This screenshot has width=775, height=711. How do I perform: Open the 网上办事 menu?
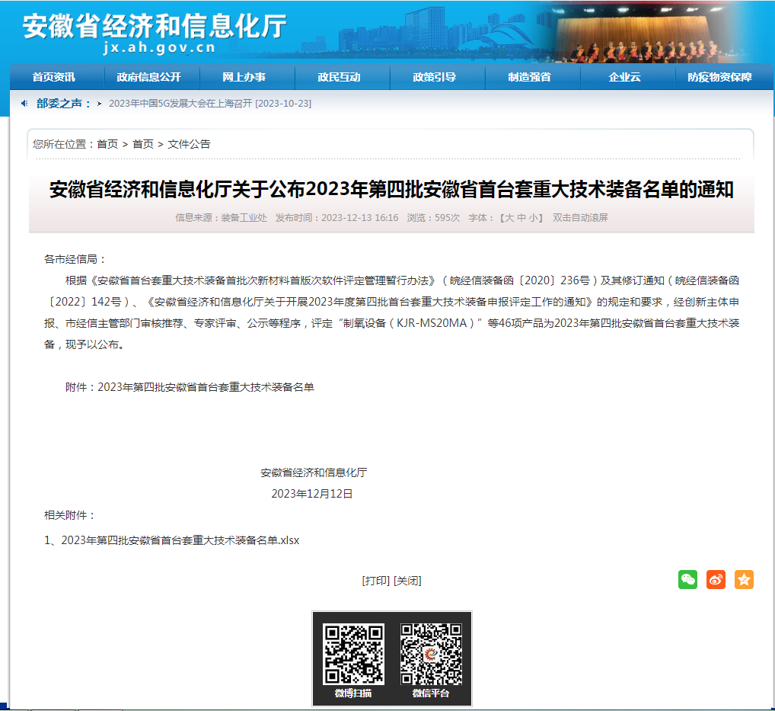tap(244, 77)
